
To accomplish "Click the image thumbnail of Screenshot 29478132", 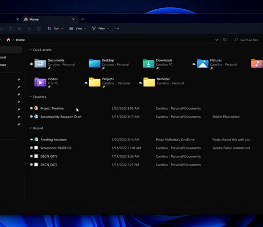I will (36, 148).
